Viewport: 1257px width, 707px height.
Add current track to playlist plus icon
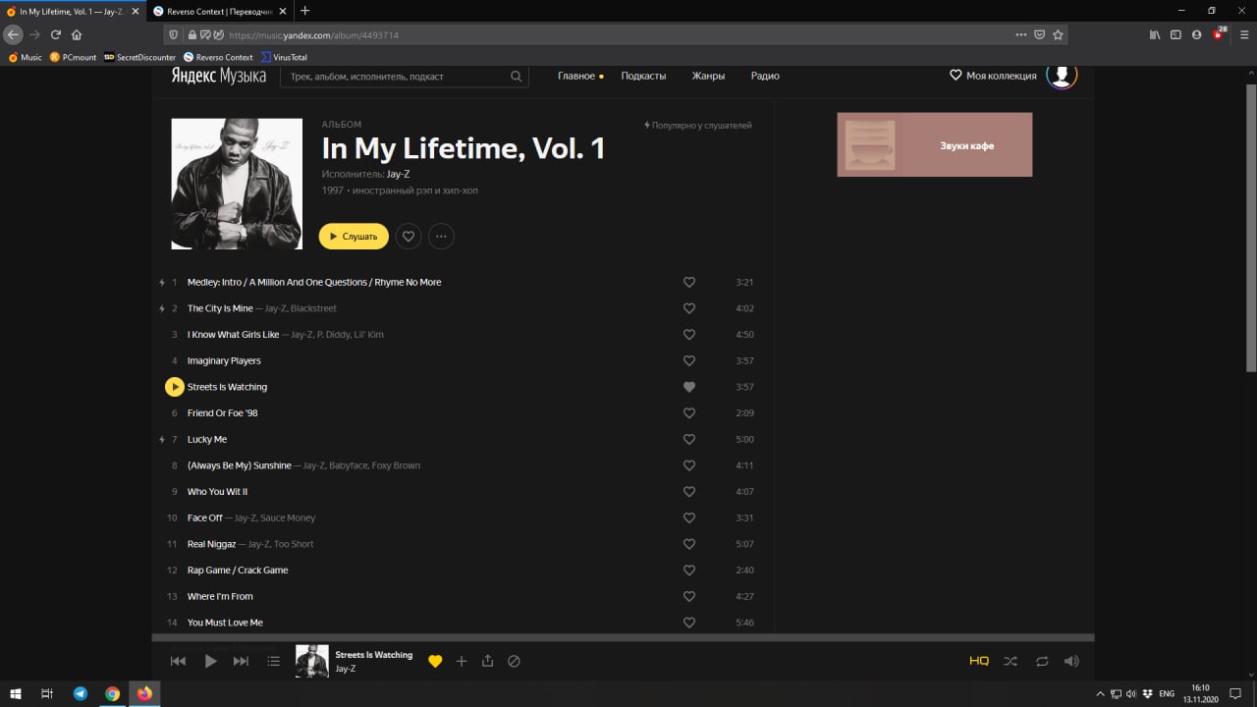(x=462, y=661)
